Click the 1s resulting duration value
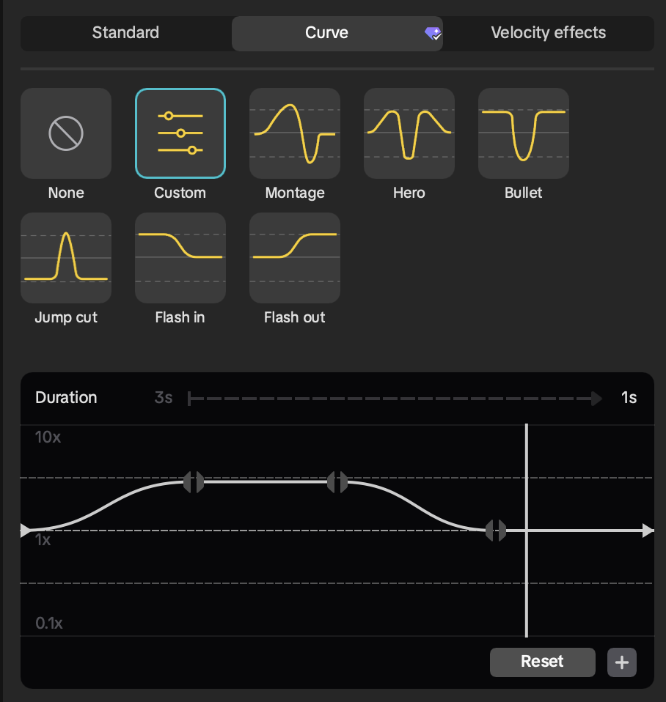This screenshot has width=666, height=702. pos(629,398)
